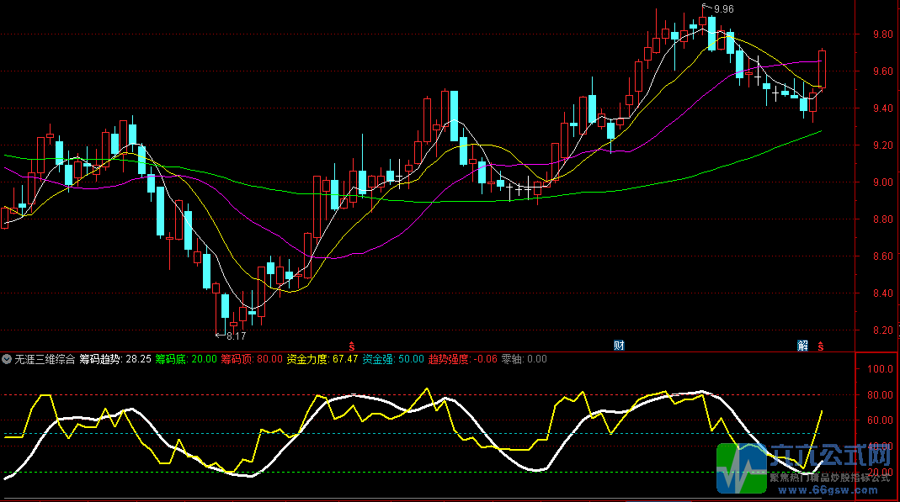This screenshot has width=900, height=502.
Task: Click the 9.40 price axis label
Action: coord(883,108)
